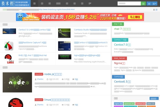160x107 pixels.
Task: Click author Charles on the node.js post
Action: (40, 79)
